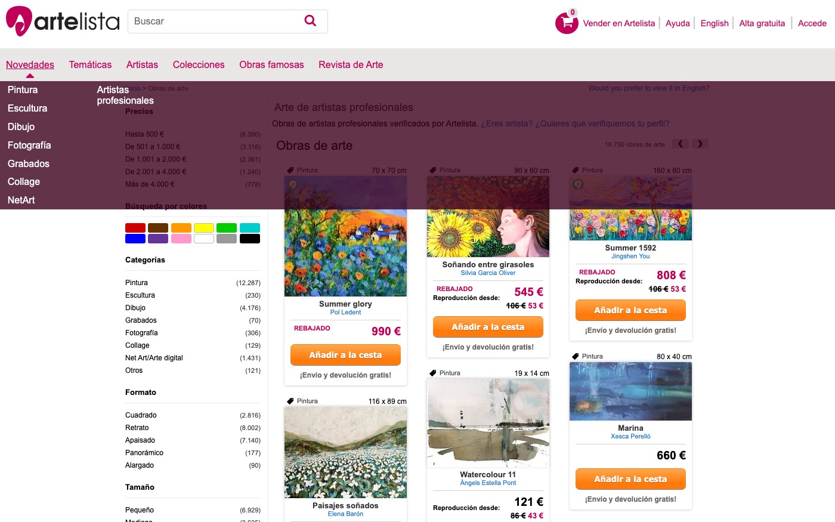The height and width of the screenshot is (522, 835).
Task: Open the Artistas menu
Action: (x=142, y=64)
